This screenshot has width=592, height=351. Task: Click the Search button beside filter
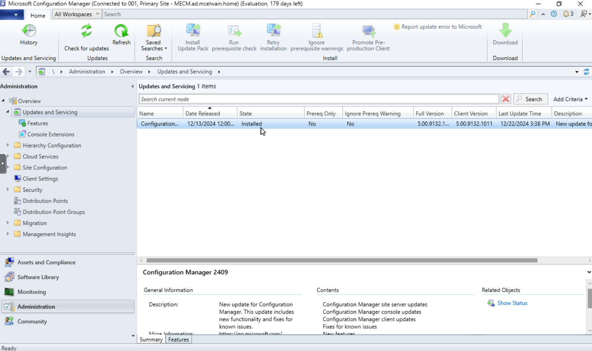point(530,99)
